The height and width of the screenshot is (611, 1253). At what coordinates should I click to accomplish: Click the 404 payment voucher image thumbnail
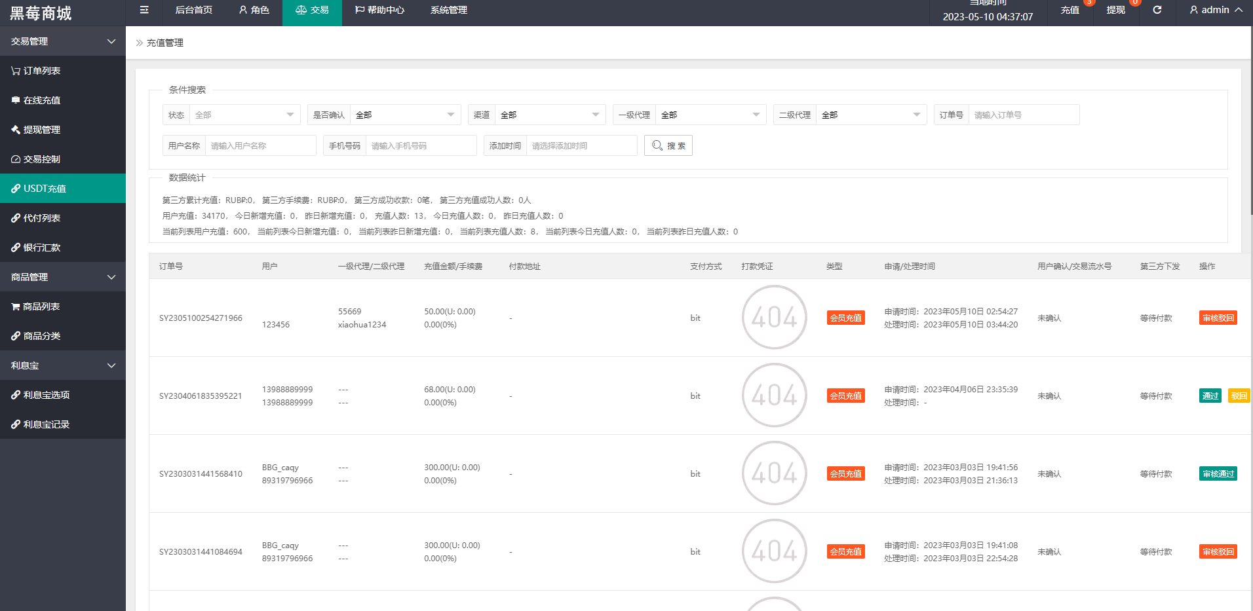pyautogui.click(x=774, y=318)
